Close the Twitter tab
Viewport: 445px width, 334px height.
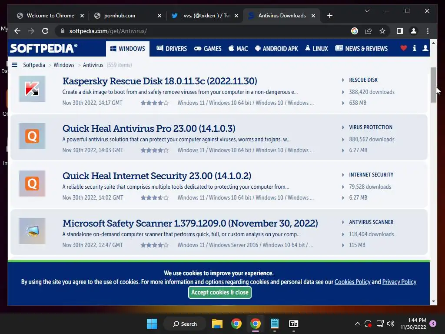click(236, 16)
